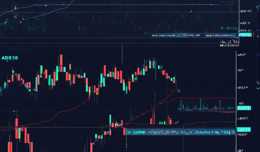This screenshot has width=260, height=152.
Task: Expand the upper indicator panel label strip
Action: (x=178, y=36)
